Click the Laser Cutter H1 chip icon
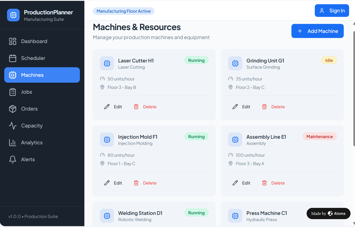This screenshot has width=355, height=227. (107, 63)
